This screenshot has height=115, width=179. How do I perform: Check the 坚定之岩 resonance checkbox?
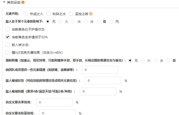click(x=71, y=14)
